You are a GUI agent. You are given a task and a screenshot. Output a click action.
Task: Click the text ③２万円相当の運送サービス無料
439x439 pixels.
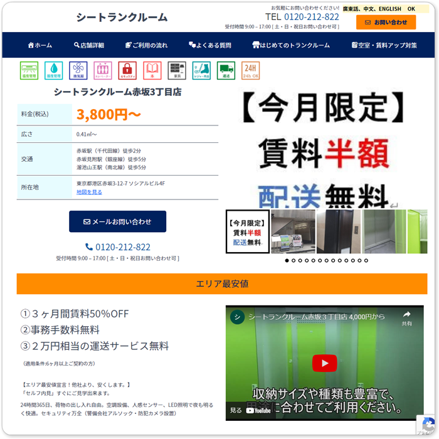(x=95, y=346)
